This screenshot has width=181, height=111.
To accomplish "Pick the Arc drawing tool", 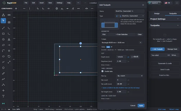I will coord(3,51).
